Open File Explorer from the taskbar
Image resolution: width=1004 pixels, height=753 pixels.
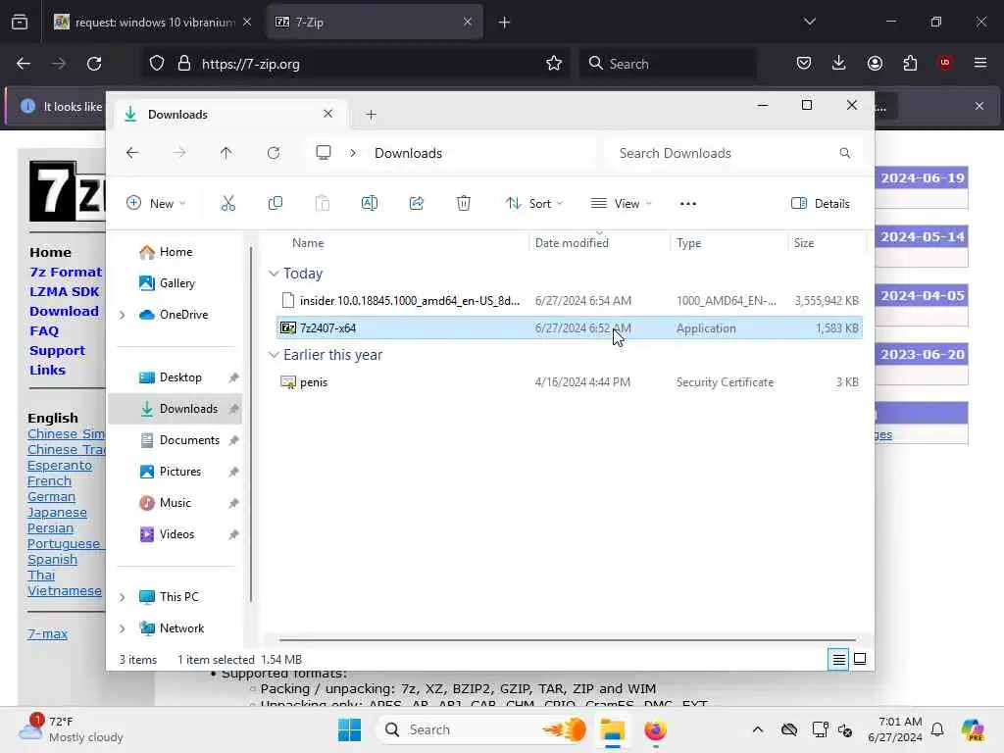pos(612,729)
